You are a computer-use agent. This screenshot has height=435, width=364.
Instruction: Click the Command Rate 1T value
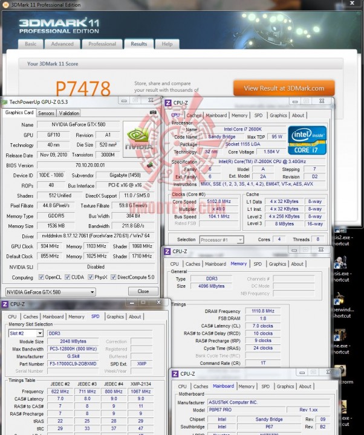[262, 363]
